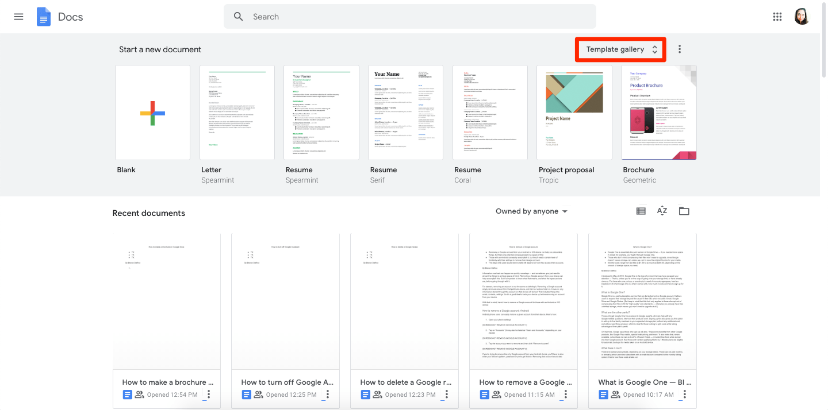Open template section more options menu
Viewport: 828px width, 410px height.
[x=680, y=49]
